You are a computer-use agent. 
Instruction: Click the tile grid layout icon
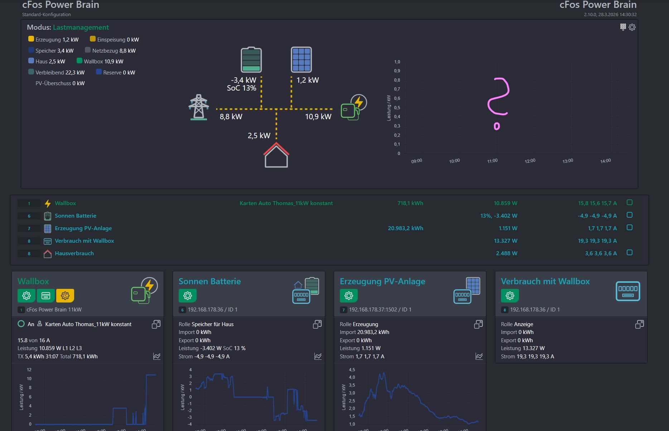(x=623, y=27)
